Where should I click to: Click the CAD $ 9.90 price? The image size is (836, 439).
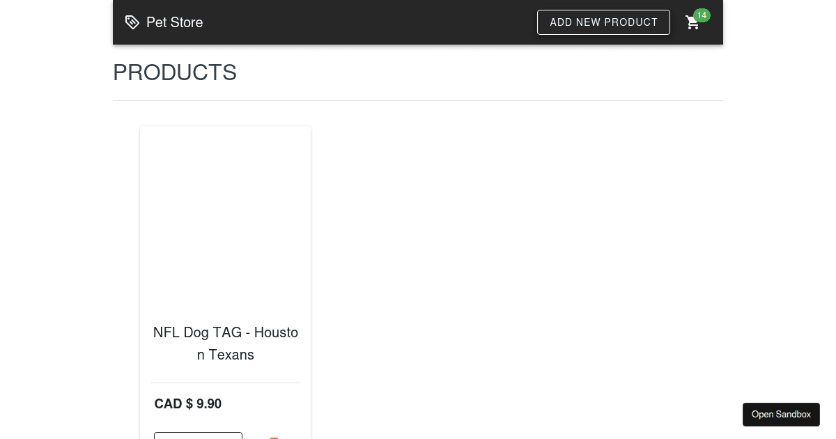click(188, 403)
